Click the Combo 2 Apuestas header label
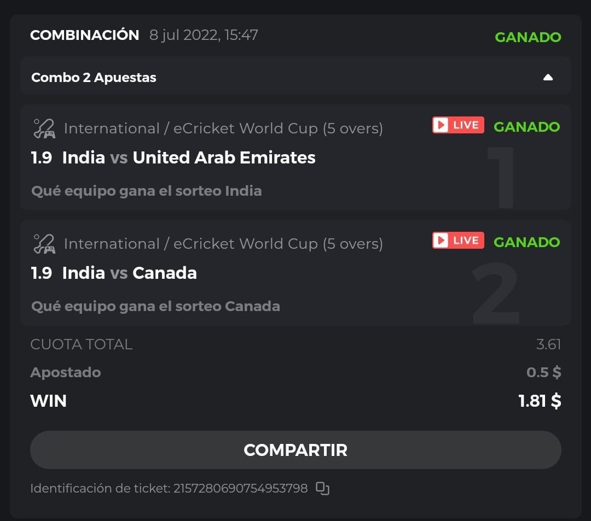Screen dimensions: 591x521 [x=94, y=78]
